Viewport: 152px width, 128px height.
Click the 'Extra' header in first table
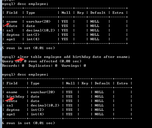(x=118, y=13)
